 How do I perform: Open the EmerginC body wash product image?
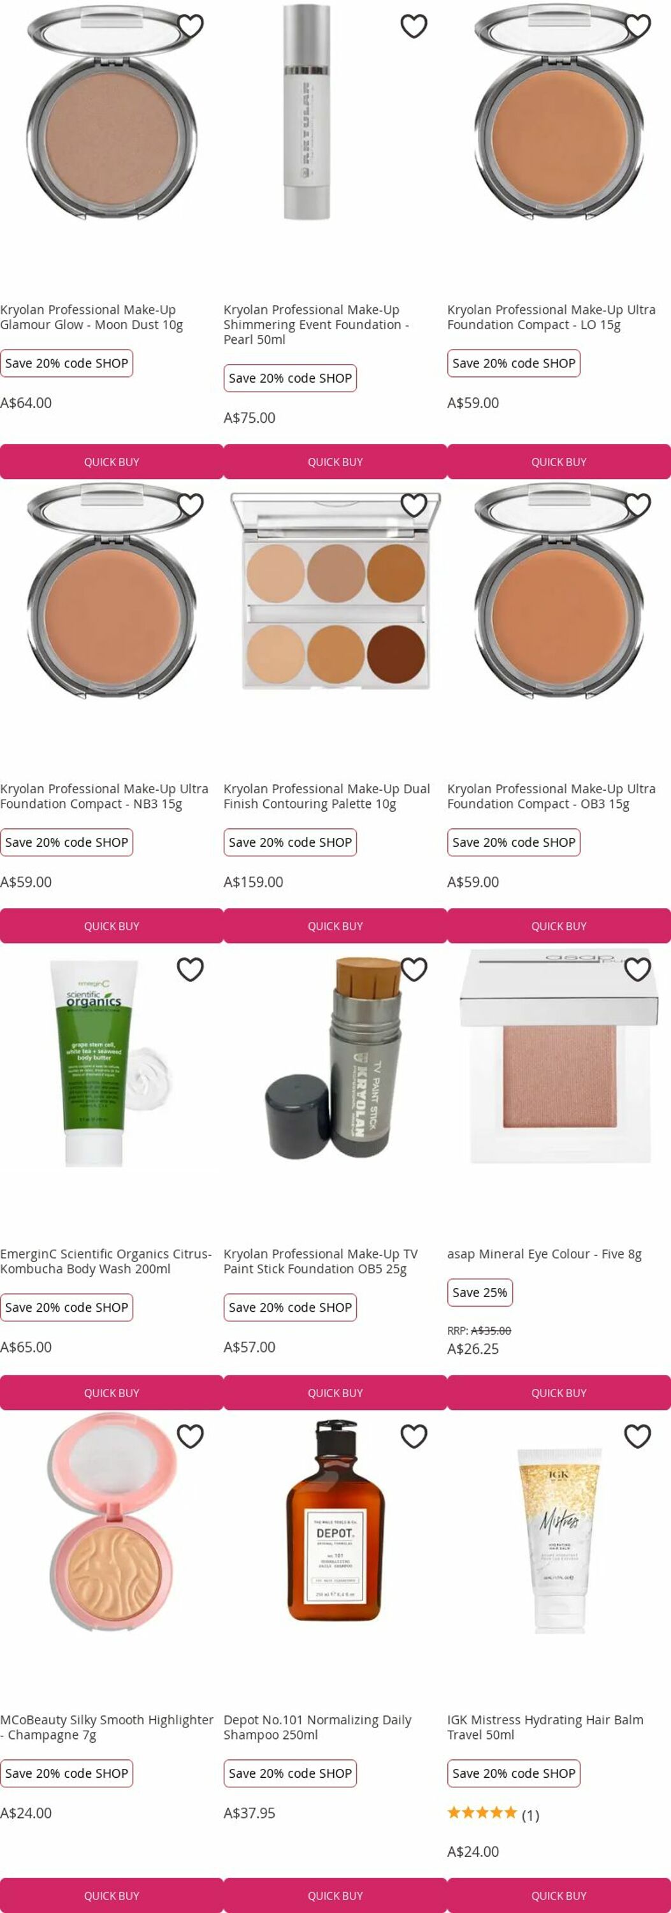click(x=112, y=1062)
